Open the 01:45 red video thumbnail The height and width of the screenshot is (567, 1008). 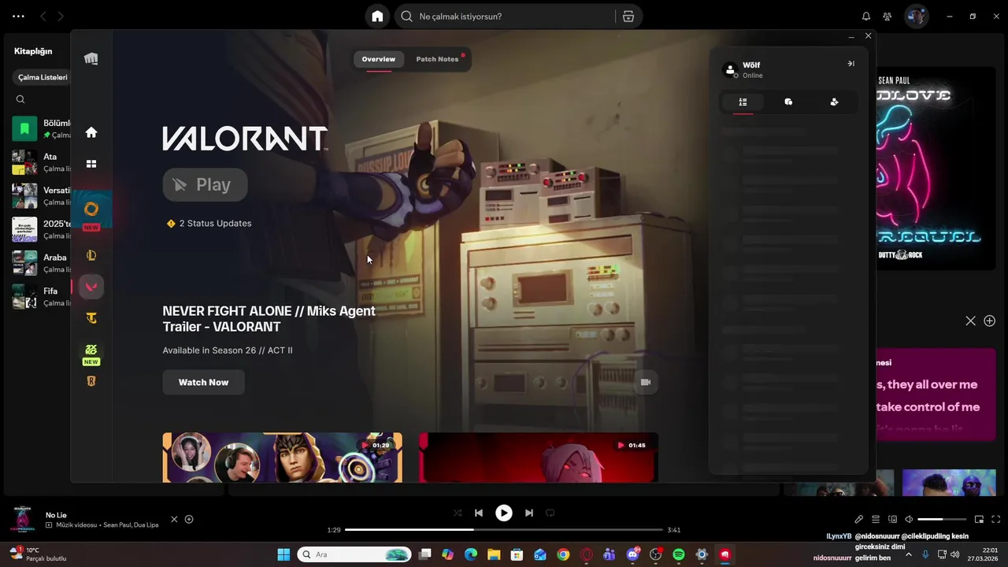(539, 457)
